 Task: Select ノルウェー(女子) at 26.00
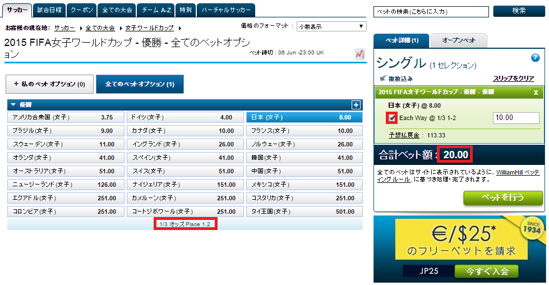pyautogui.click(x=305, y=144)
